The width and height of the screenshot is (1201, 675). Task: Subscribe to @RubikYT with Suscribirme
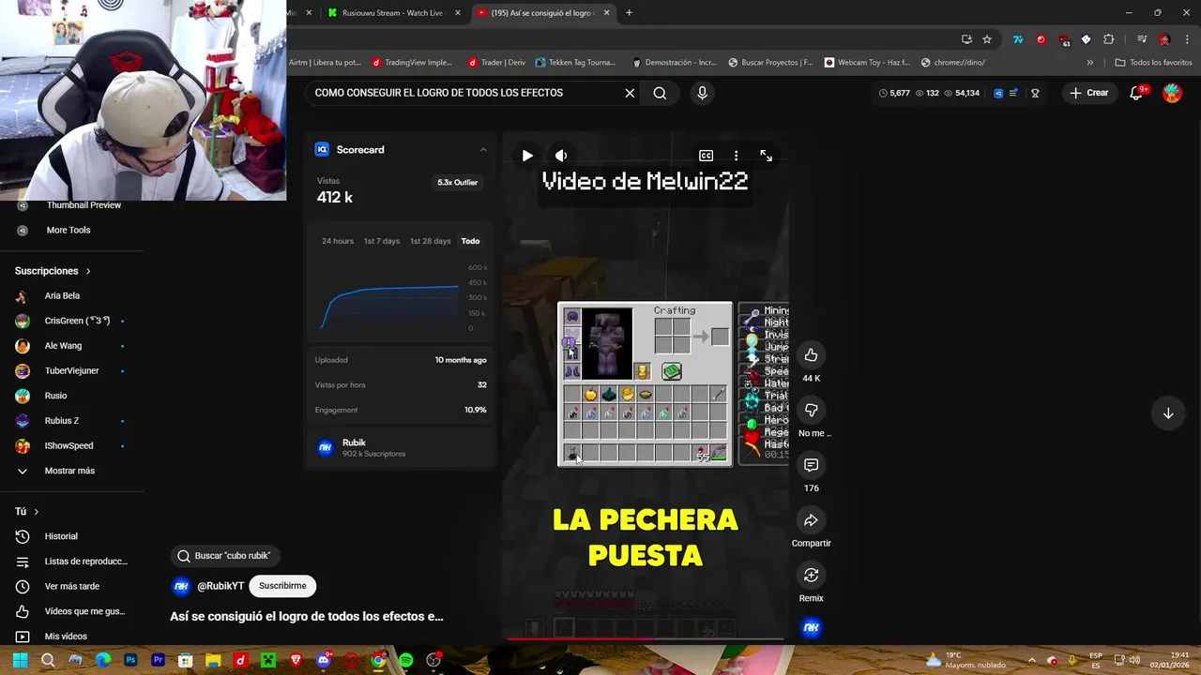282,586
